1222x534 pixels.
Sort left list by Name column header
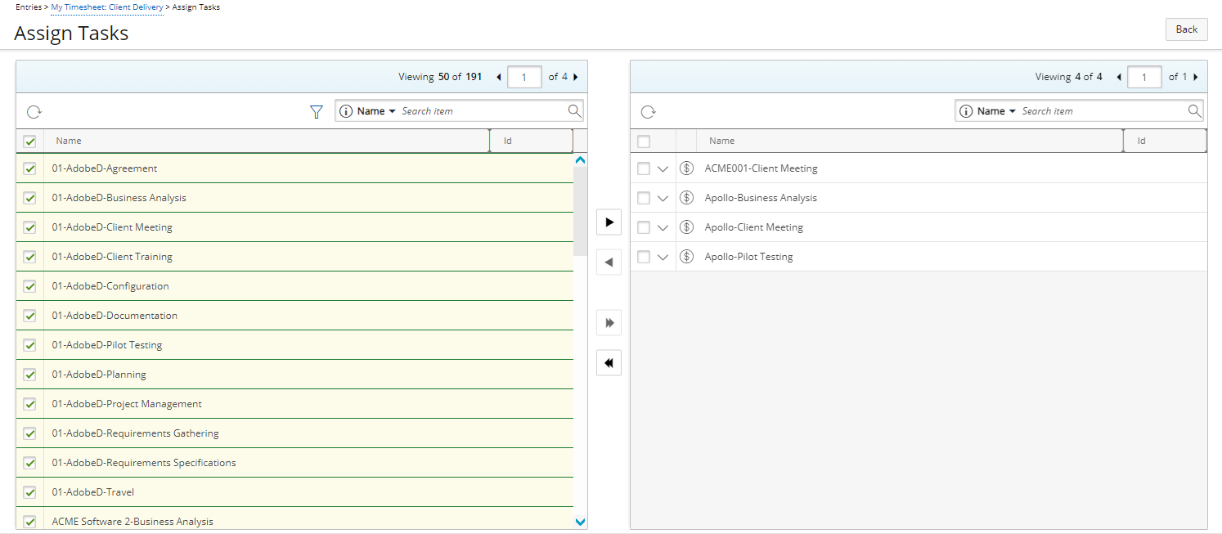tap(69, 141)
